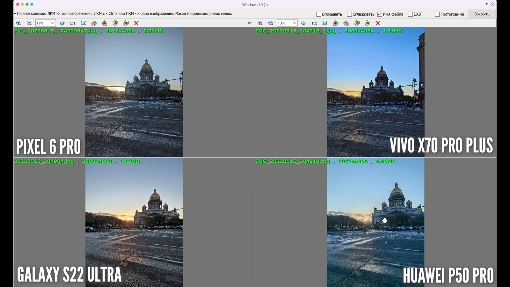Rotate PXL_20220515 image right 90 degrees
The image size is (510, 287).
tap(105, 23)
